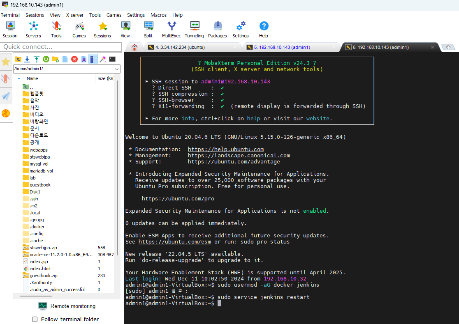
Task: Open the https://ubuntu.com/pro link
Action: click(x=178, y=199)
